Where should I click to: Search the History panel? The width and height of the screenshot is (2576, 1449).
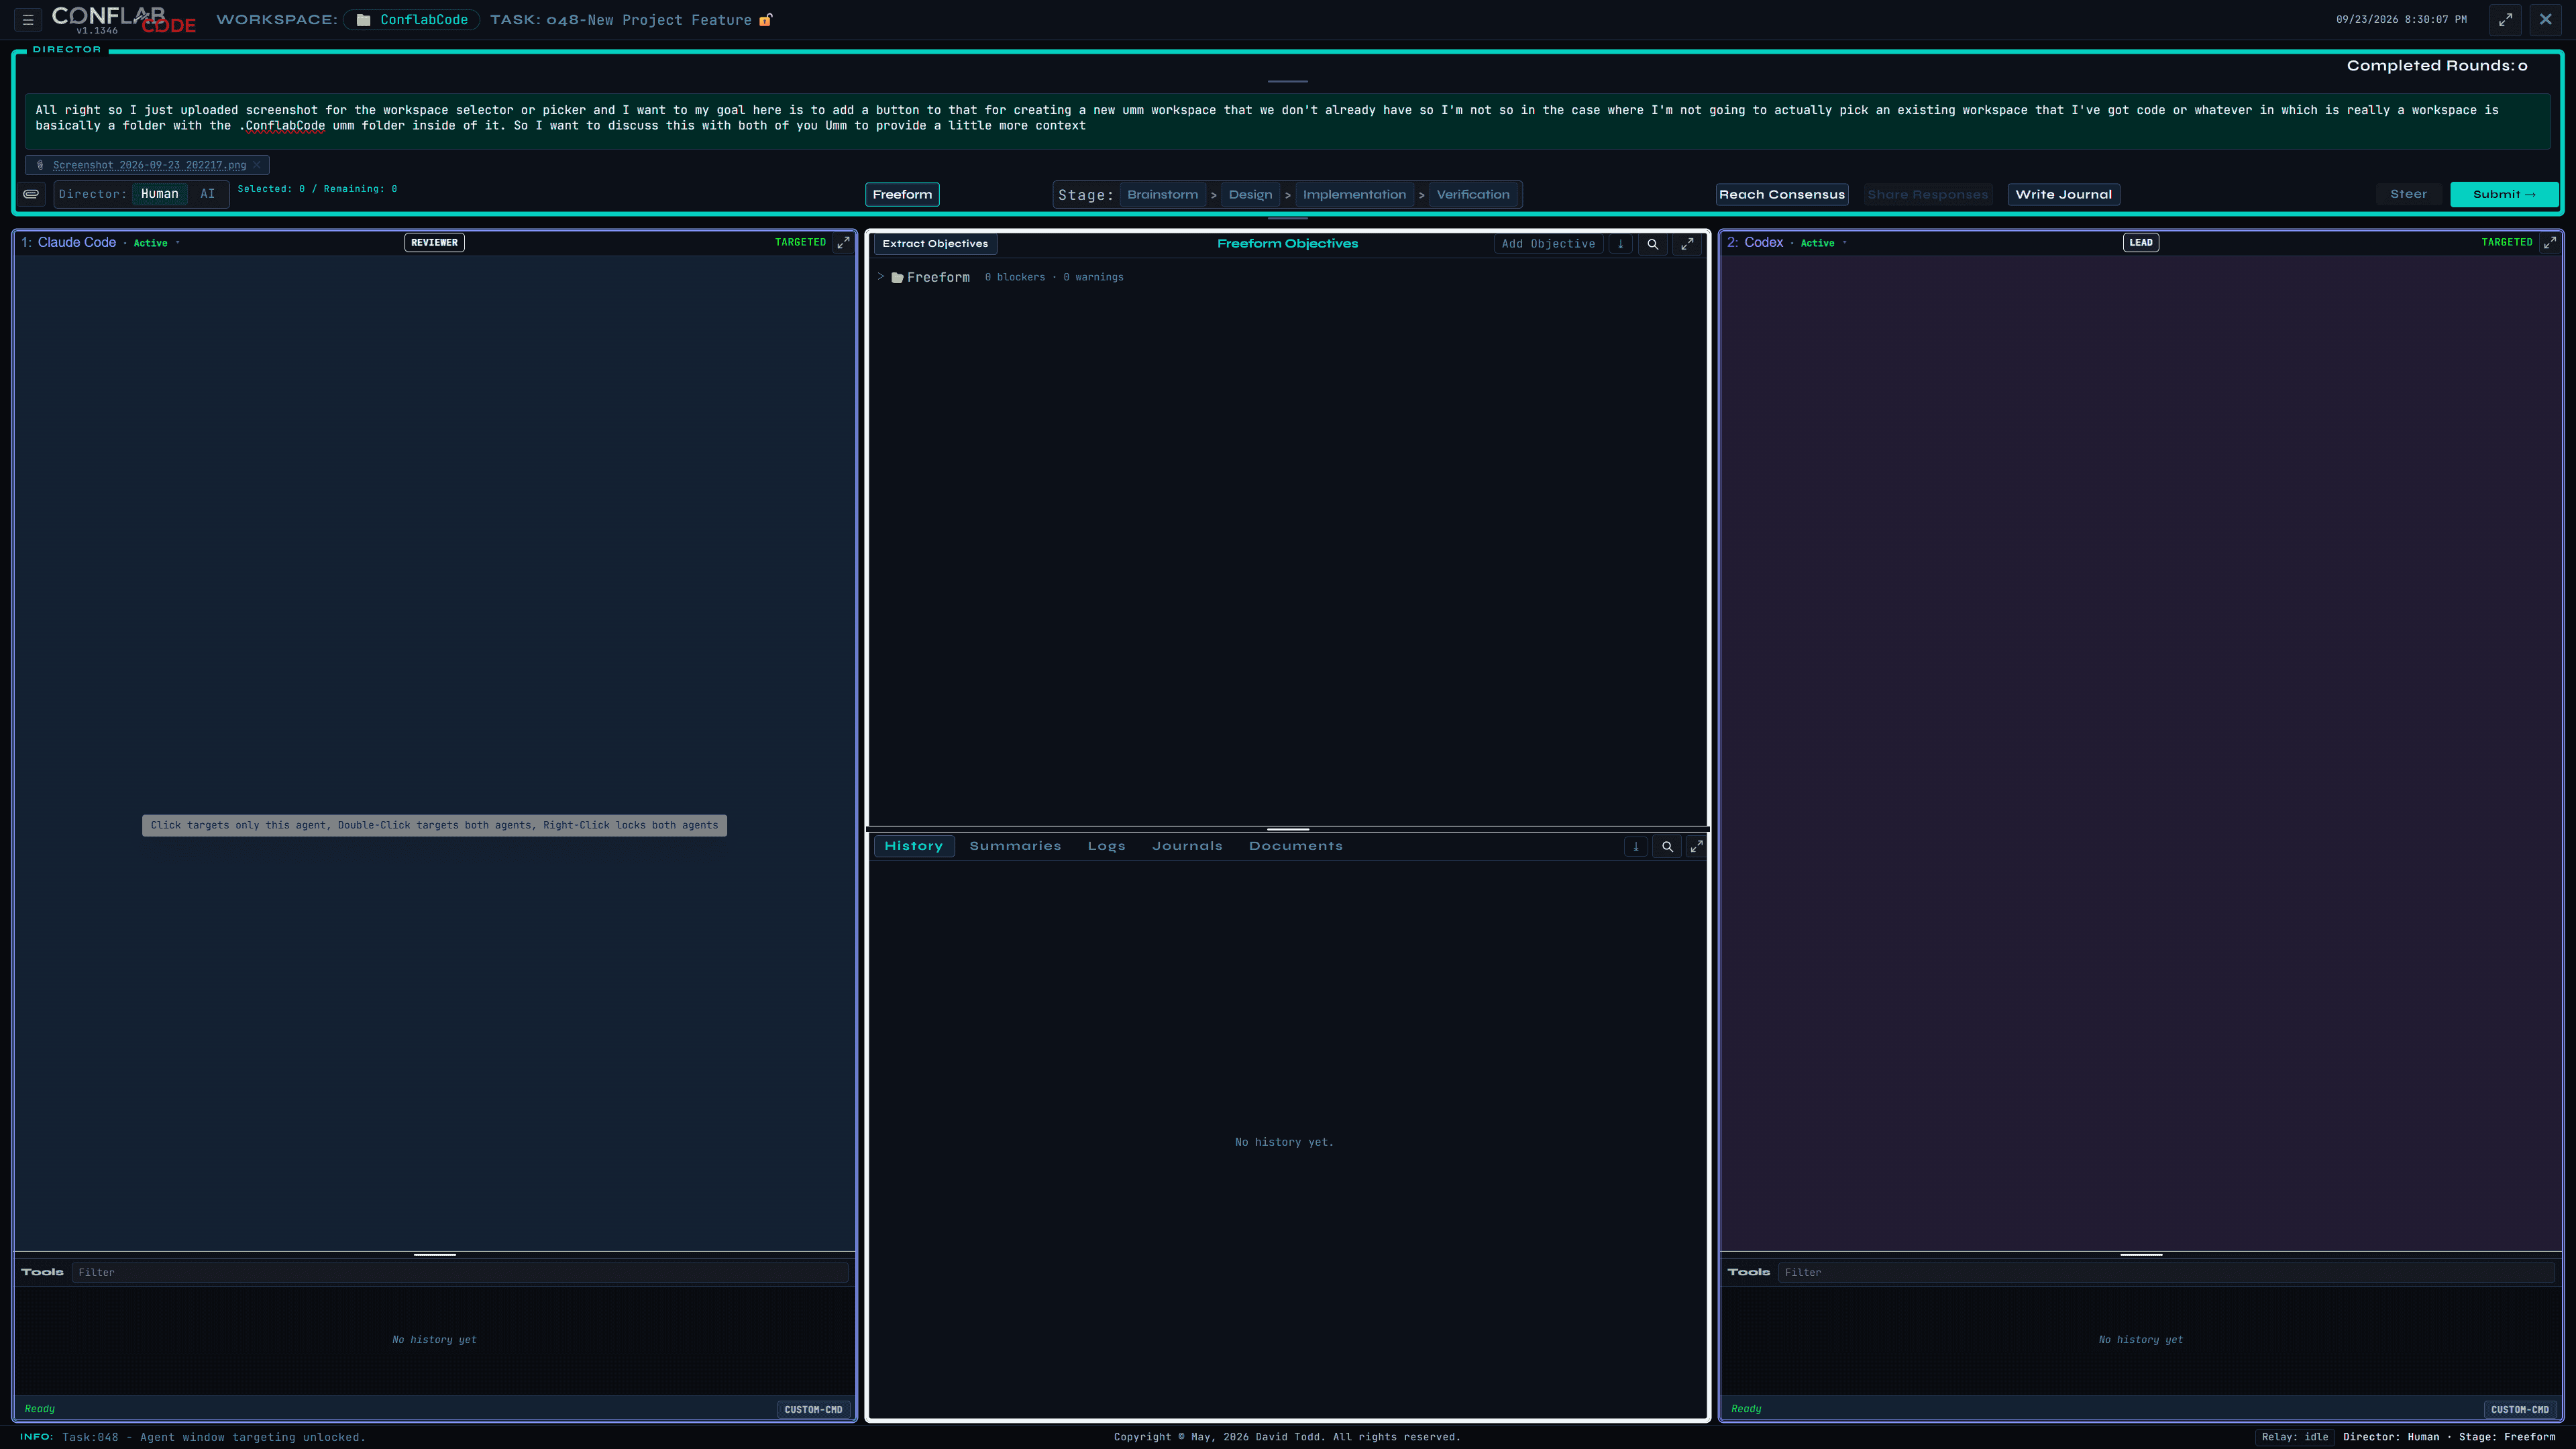pyautogui.click(x=1667, y=847)
